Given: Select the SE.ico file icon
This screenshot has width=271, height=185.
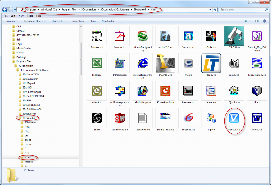Looking at the screenshot, I should click(257, 91).
